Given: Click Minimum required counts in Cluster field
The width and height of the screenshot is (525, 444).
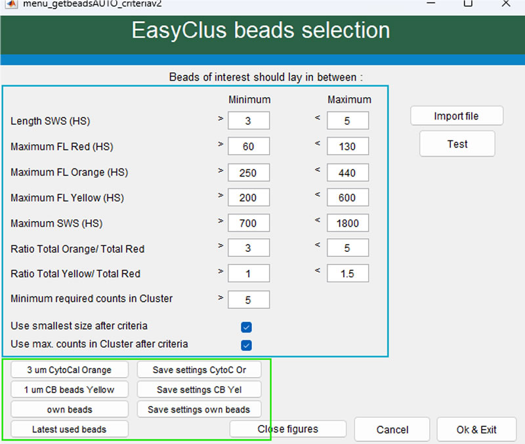Looking at the screenshot, I should [x=249, y=299].
